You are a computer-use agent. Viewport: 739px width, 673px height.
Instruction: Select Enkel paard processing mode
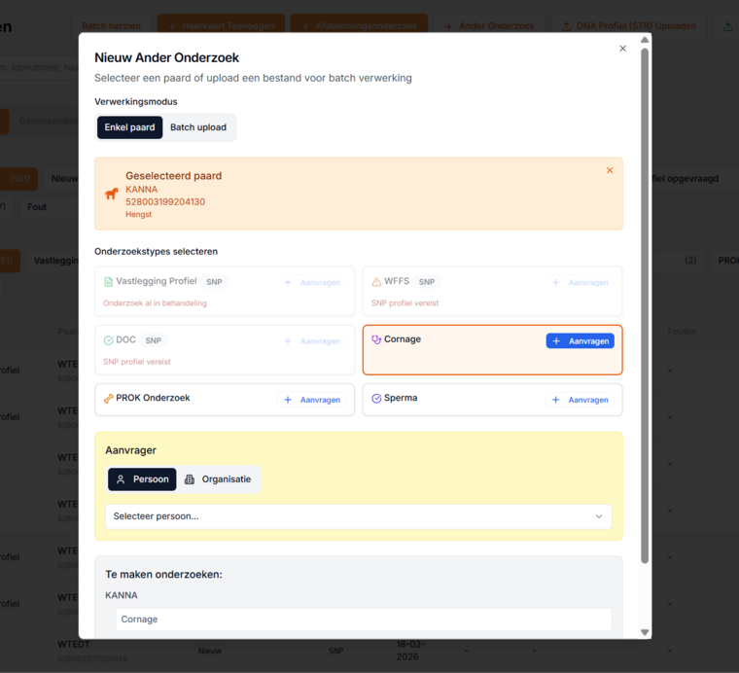tap(129, 127)
